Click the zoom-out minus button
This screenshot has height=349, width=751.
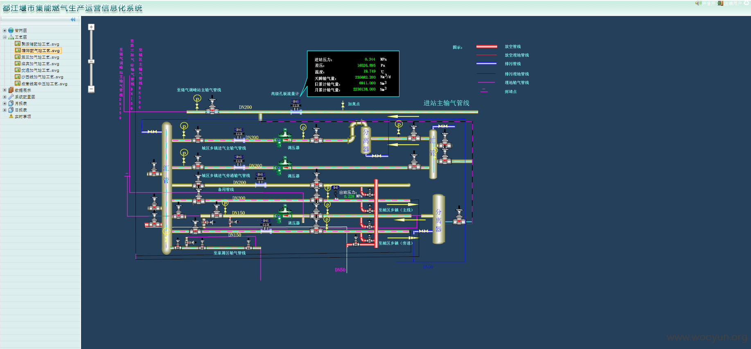click(x=91, y=89)
